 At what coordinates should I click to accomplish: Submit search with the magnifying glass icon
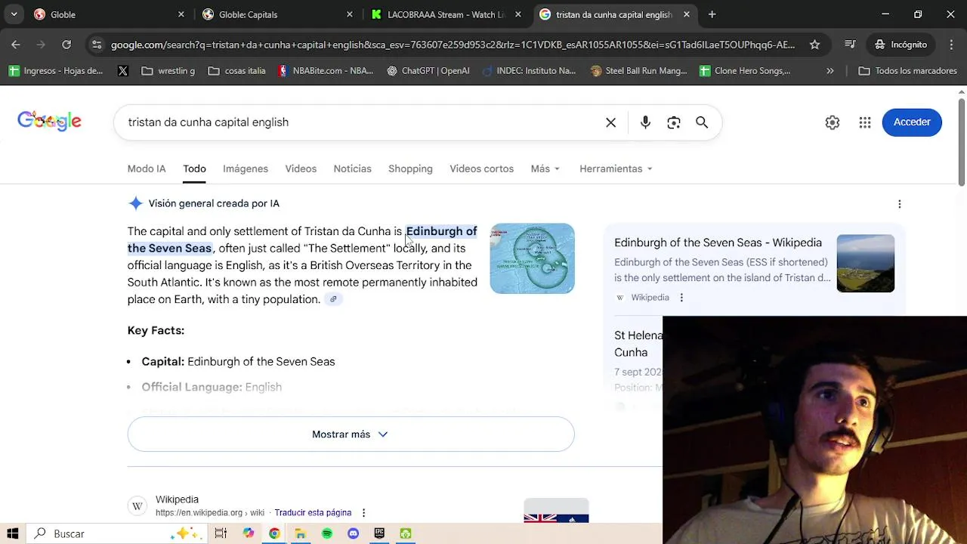pos(702,122)
